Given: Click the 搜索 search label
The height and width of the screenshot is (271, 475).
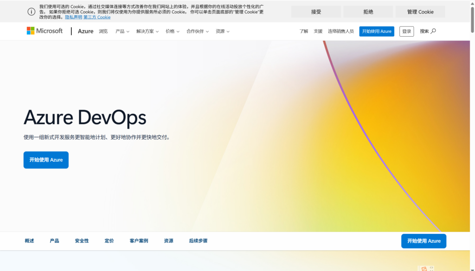Looking at the screenshot, I should pyautogui.click(x=424, y=31).
